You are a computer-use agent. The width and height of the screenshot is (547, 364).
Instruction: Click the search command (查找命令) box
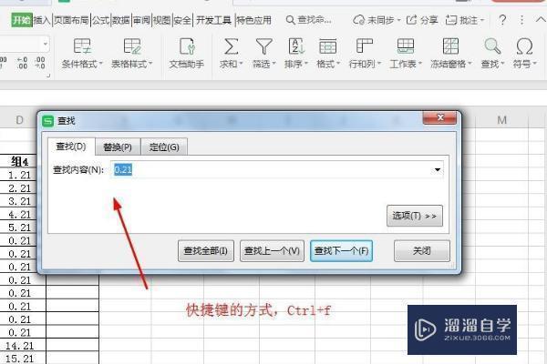(x=308, y=20)
